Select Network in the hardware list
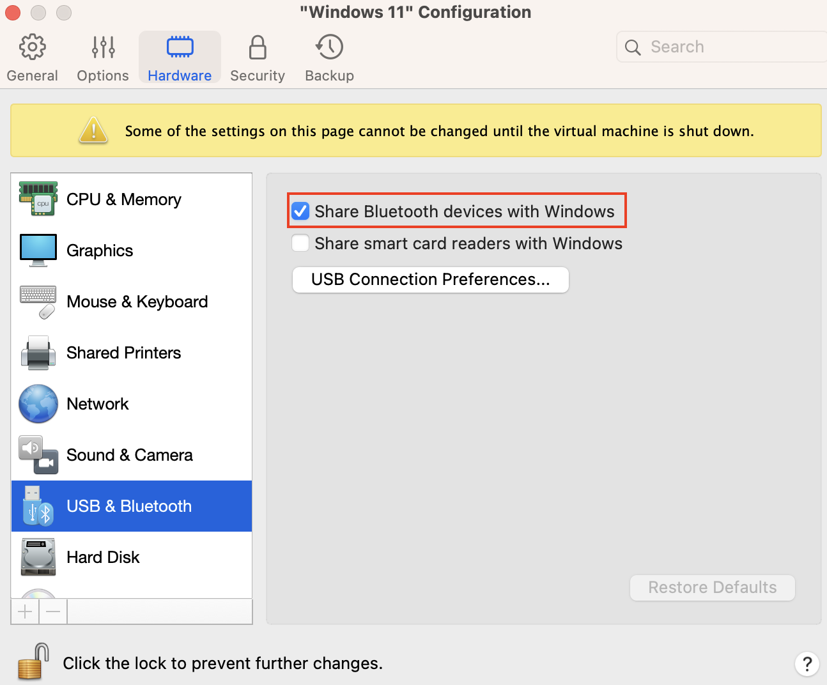Screen dimensions: 827x685 pos(132,404)
